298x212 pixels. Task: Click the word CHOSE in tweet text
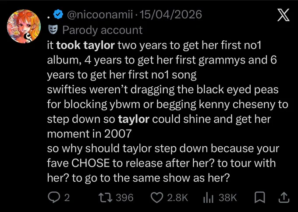coord(91,163)
